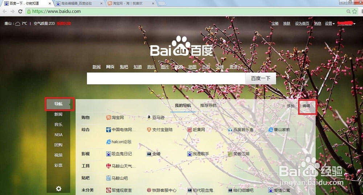
Task: Click the IE icon beside halcon论坛
Action: [x=108, y=142]
